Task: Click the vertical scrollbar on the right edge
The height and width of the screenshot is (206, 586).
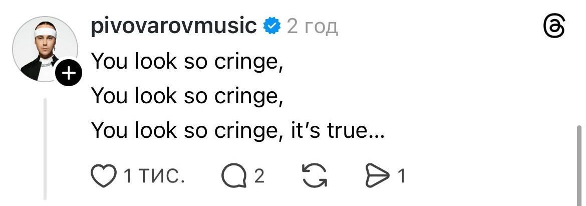Action: pos(580,160)
